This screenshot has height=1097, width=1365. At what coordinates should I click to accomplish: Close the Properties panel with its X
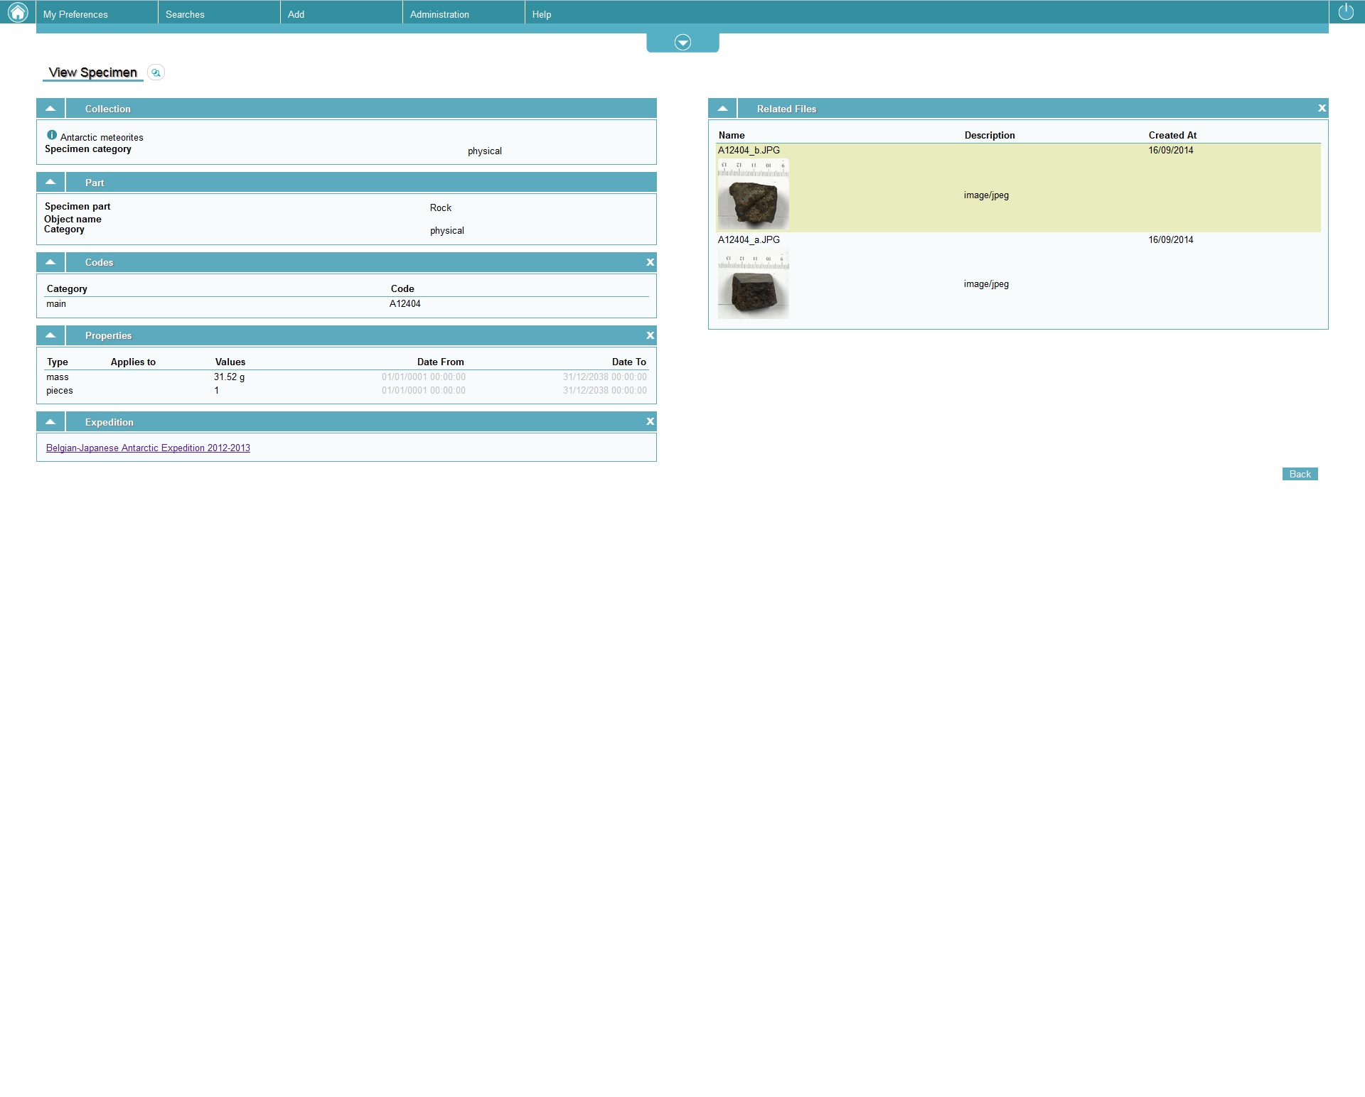click(x=650, y=335)
